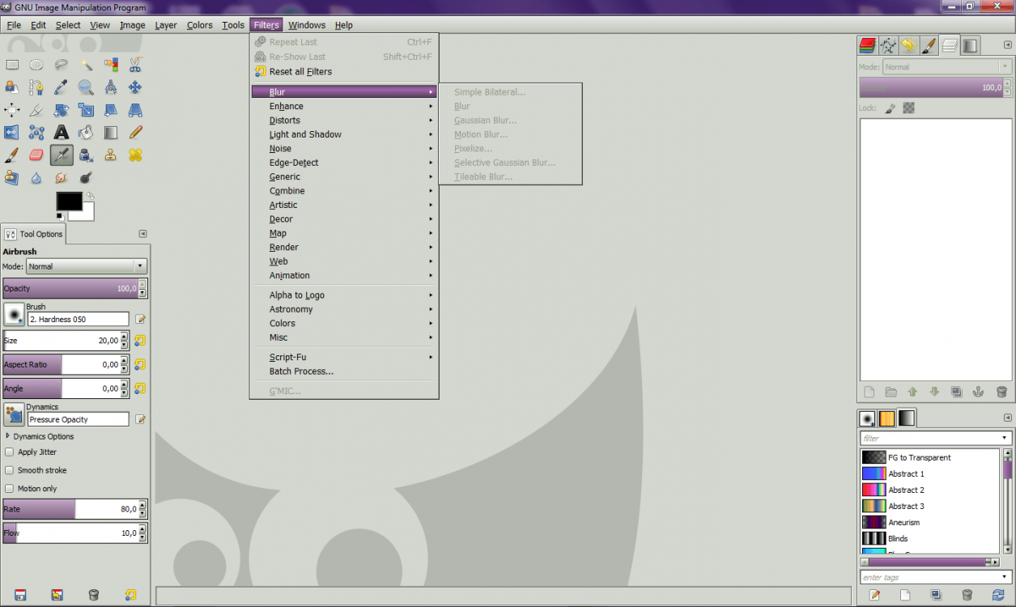The width and height of the screenshot is (1016, 607).
Task: Open the Colors menu in menu bar
Action: tap(200, 25)
